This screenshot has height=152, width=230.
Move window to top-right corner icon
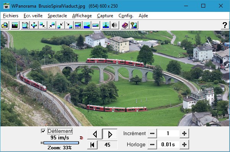click(52, 25)
